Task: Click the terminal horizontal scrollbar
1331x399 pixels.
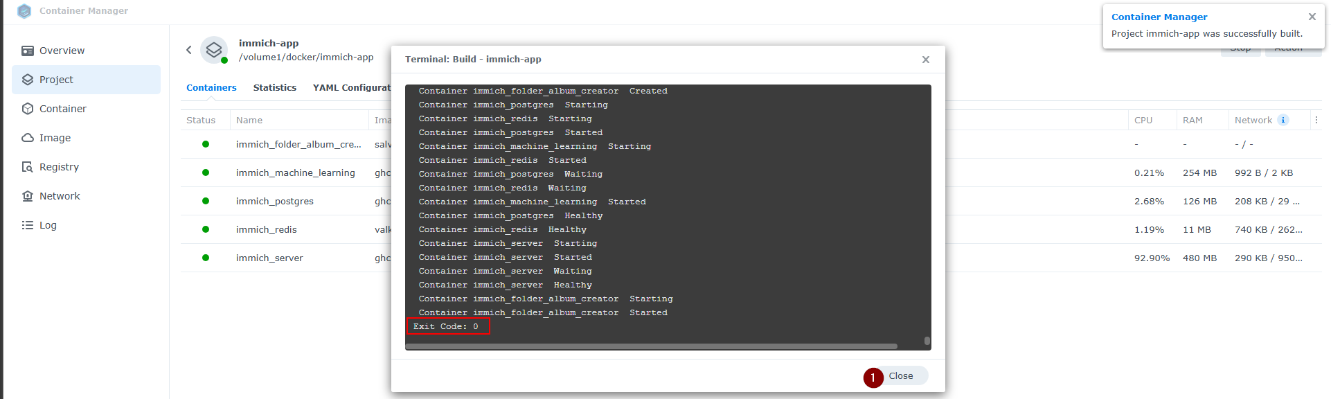Action: coord(651,346)
